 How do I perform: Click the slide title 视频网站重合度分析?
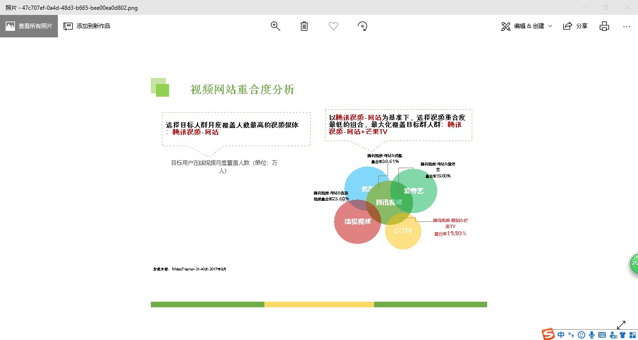(242, 90)
